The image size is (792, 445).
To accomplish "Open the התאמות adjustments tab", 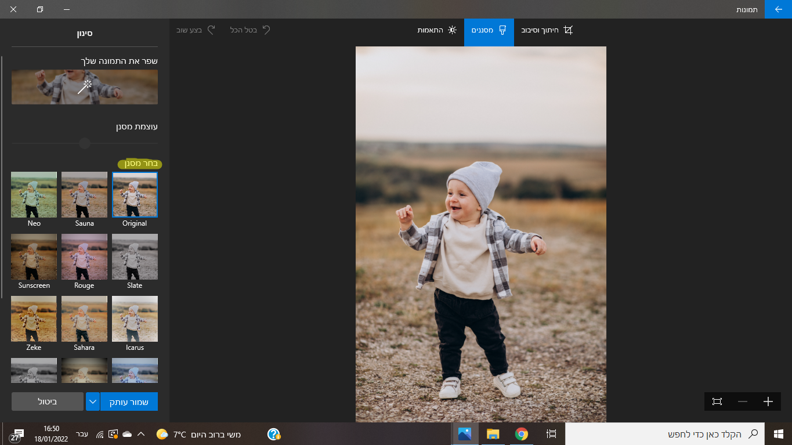I will 437,30.
